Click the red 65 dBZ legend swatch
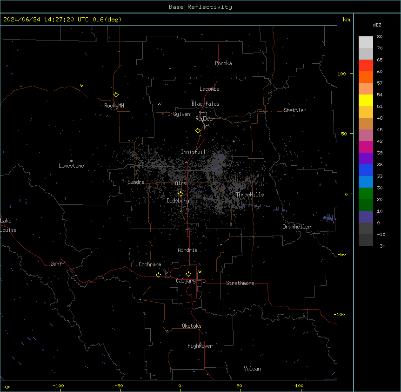 click(x=366, y=66)
